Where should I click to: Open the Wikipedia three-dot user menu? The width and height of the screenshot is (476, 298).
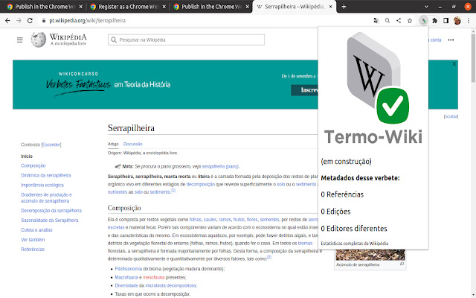click(451, 39)
